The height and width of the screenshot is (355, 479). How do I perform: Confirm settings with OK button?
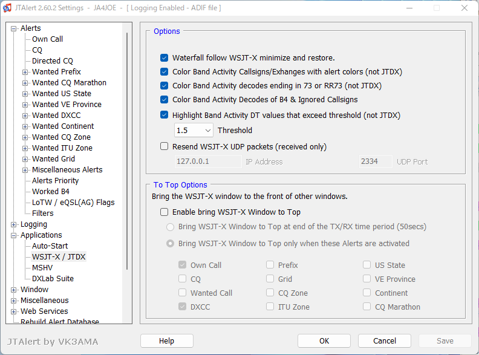point(324,341)
